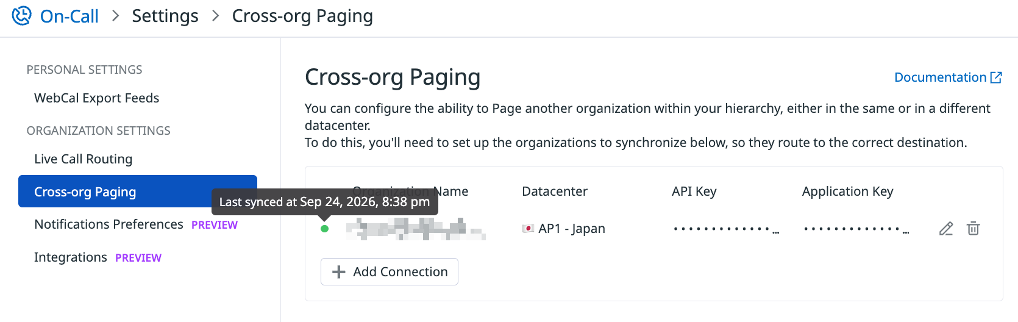Screen dimensions: 1018x322
Task: Click the masked API Key value
Action: pos(727,229)
